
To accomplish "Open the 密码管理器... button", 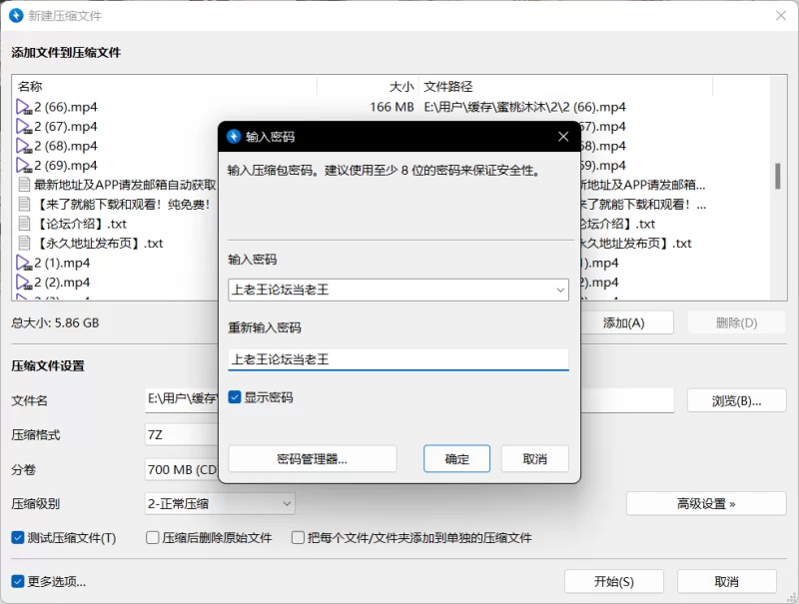I will 312,459.
